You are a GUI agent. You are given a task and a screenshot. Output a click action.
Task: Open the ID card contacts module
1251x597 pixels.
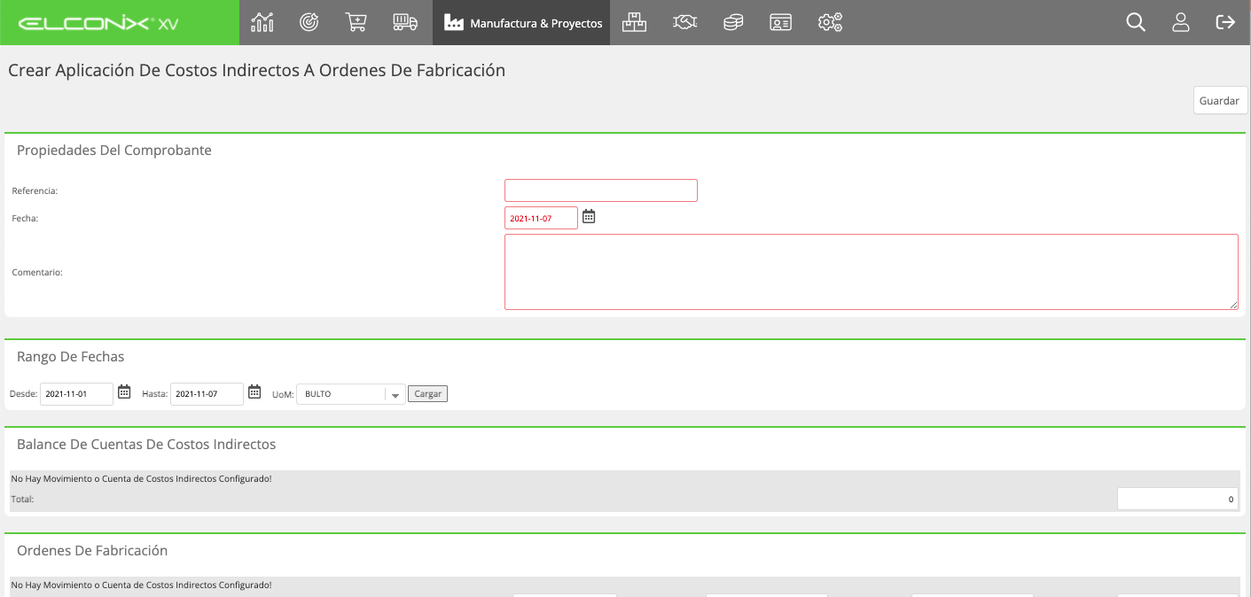click(x=781, y=22)
